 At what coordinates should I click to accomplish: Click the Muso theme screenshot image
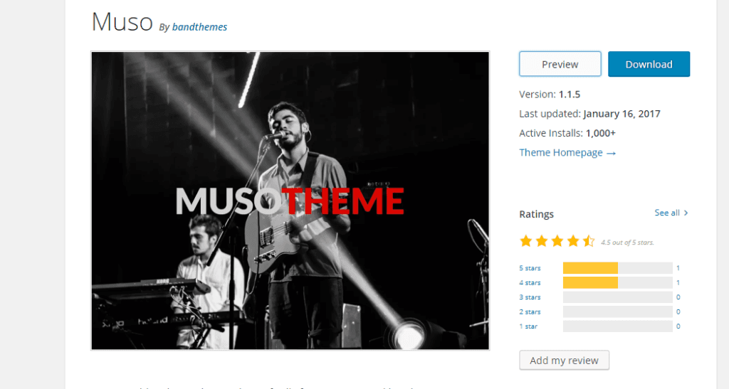pos(290,201)
